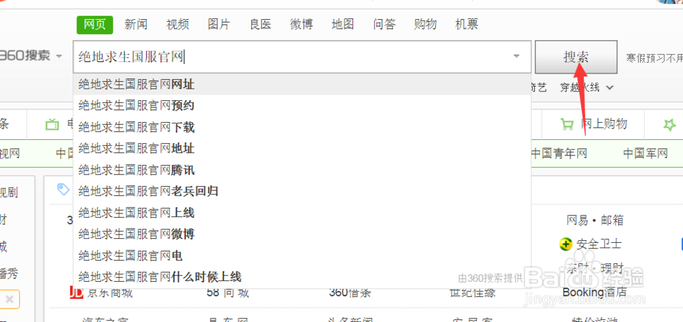The image size is (683, 322).
Task: Select the 问答 tab
Action: pos(384,25)
